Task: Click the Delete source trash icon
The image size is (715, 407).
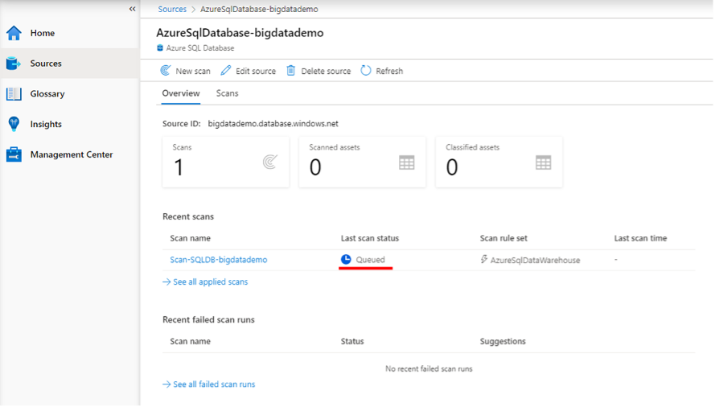Action: [291, 70]
